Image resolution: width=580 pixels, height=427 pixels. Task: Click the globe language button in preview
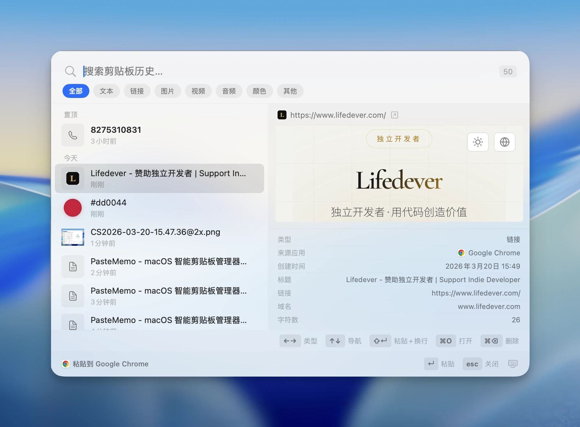coord(505,142)
